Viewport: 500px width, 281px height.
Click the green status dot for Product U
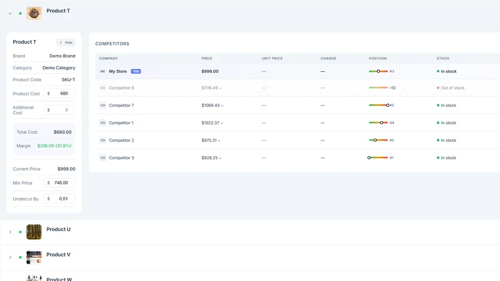click(x=21, y=232)
